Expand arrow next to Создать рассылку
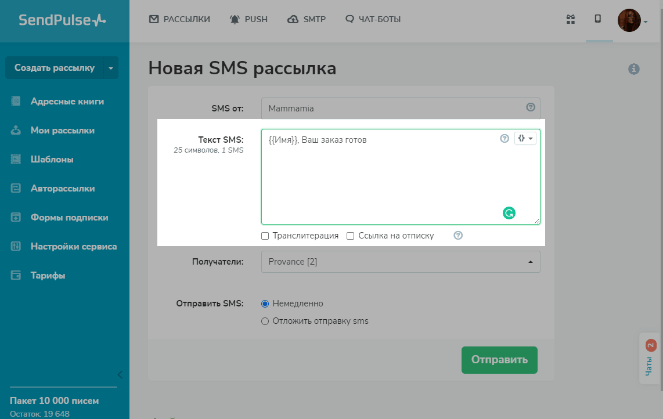Viewport: 663px width, 419px height. pyautogui.click(x=111, y=68)
